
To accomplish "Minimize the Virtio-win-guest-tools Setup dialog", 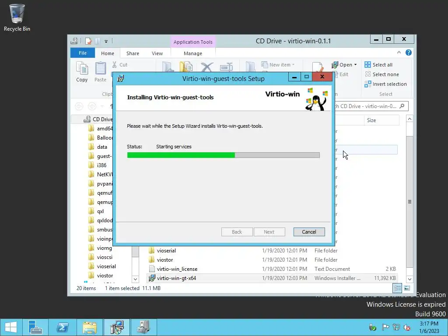I will (294, 77).
